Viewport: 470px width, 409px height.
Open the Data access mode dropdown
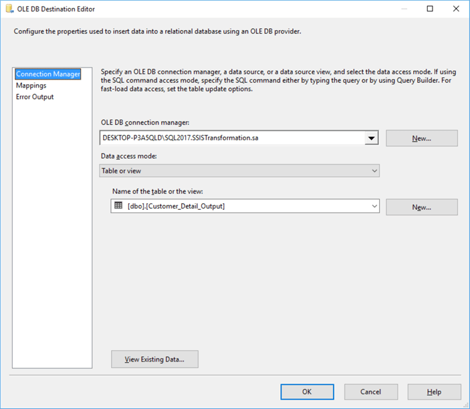tap(239, 171)
